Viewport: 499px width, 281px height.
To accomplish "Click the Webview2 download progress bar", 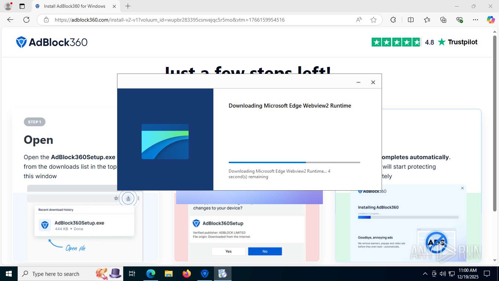I will (294, 162).
